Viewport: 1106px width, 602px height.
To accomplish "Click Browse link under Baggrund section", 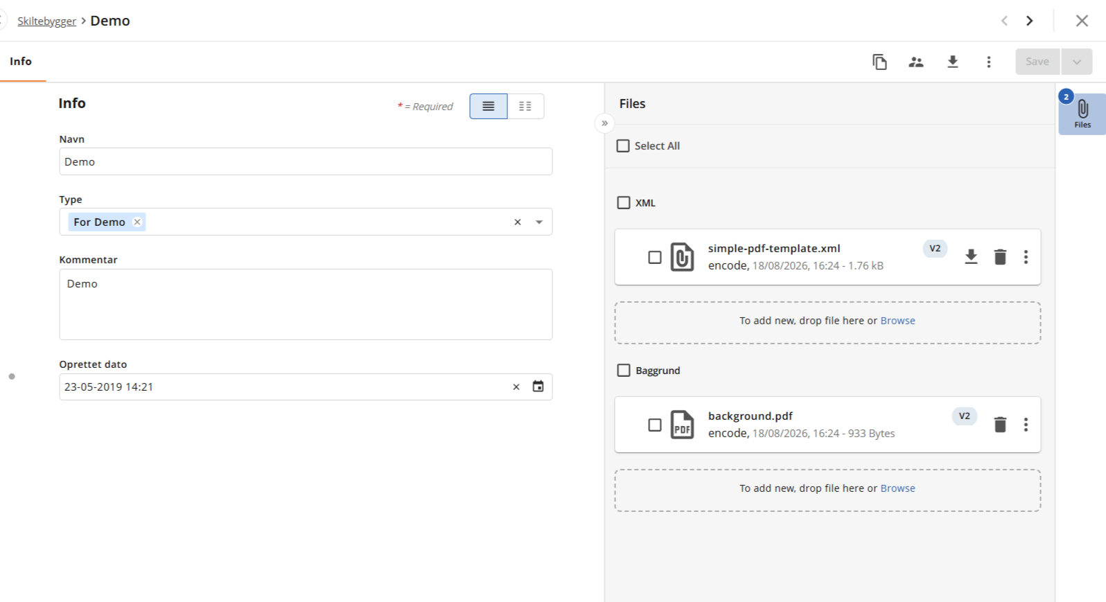I will (x=897, y=488).
